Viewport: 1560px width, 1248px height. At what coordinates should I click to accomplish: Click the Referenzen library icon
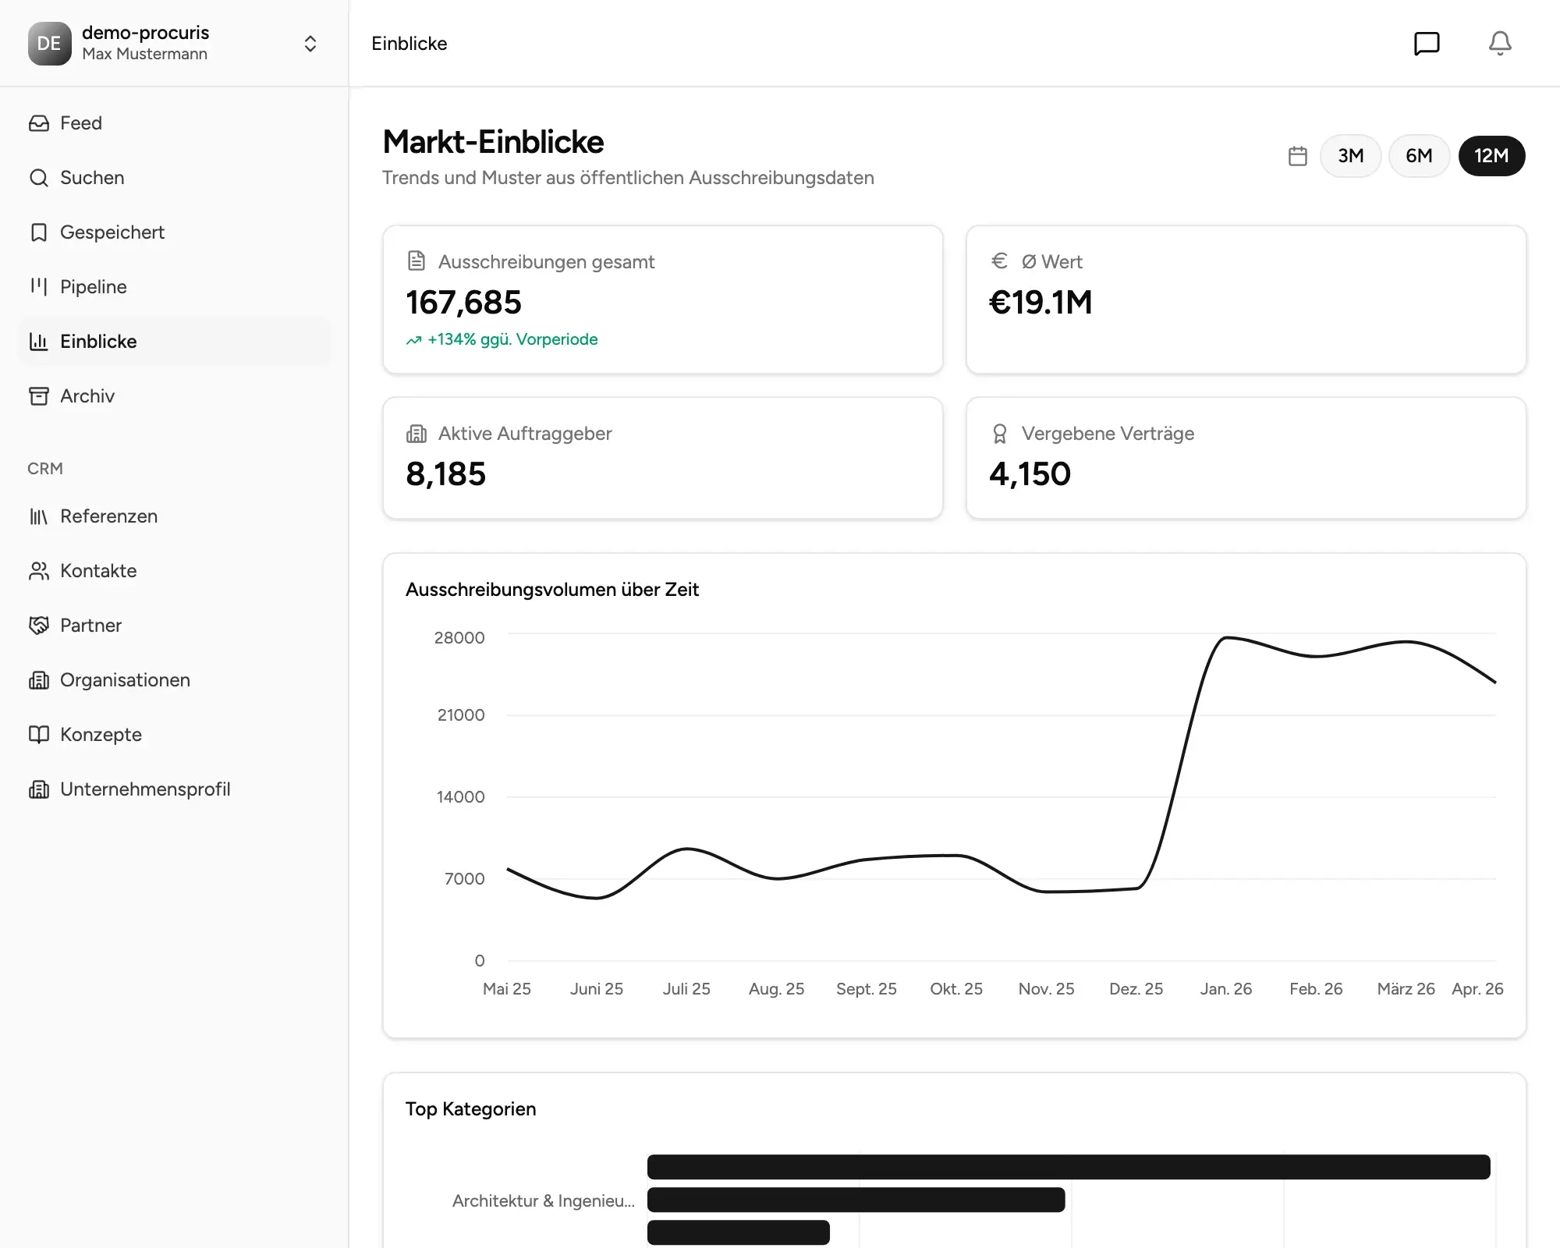point(39,516)
